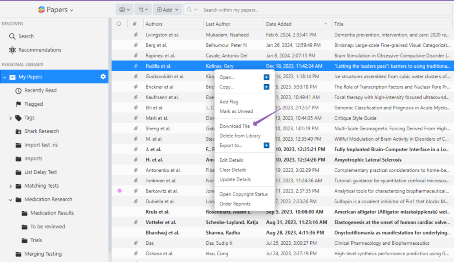Click the Papers app logo
The width and height of the screenshot is (454, 262).
42,10
